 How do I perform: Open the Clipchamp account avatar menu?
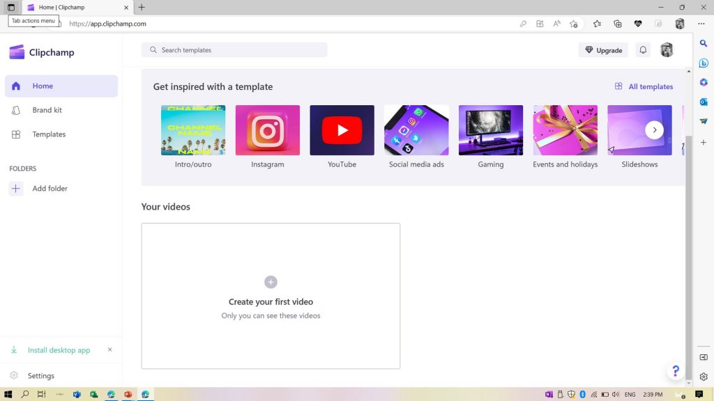click(667, 50)
